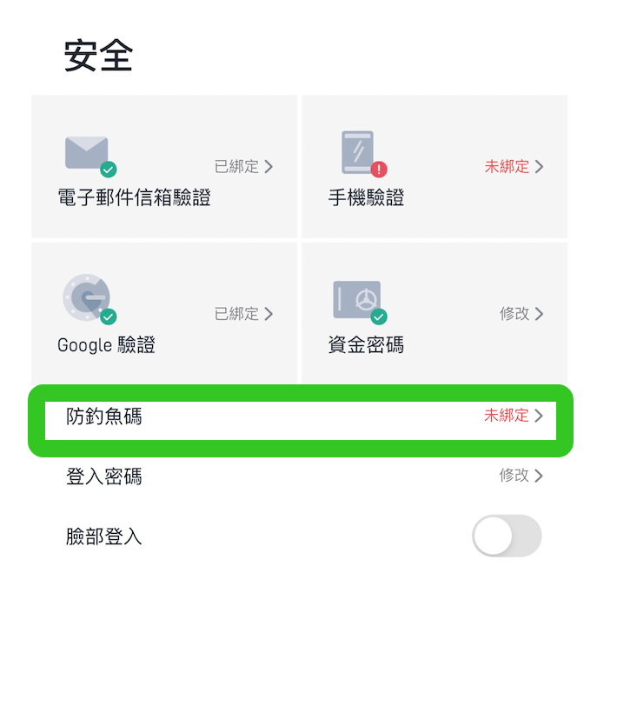Click green checkmark badge on Google icon
Viewport: 617px width, 720px height.
(x=109, y=317)
